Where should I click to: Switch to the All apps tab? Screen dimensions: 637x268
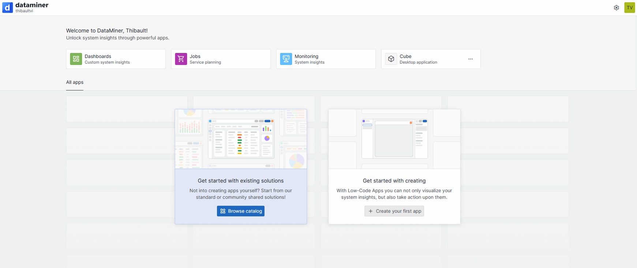[75, 83]
